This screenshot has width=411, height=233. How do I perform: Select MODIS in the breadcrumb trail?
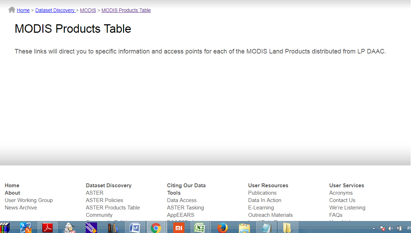(88, 10)
